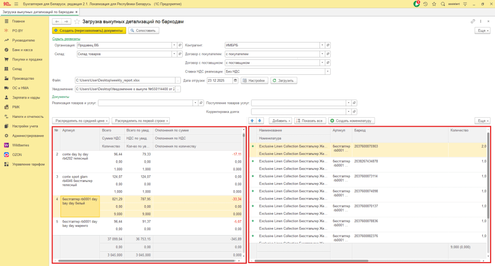Viewport: 495px width, 266px height.
Task: Expand the Организация dropdown list
Action: [174, 45]
